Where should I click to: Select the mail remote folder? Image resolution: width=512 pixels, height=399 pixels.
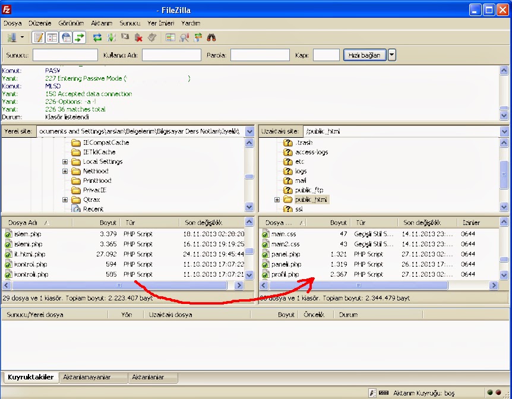point(301,180)
